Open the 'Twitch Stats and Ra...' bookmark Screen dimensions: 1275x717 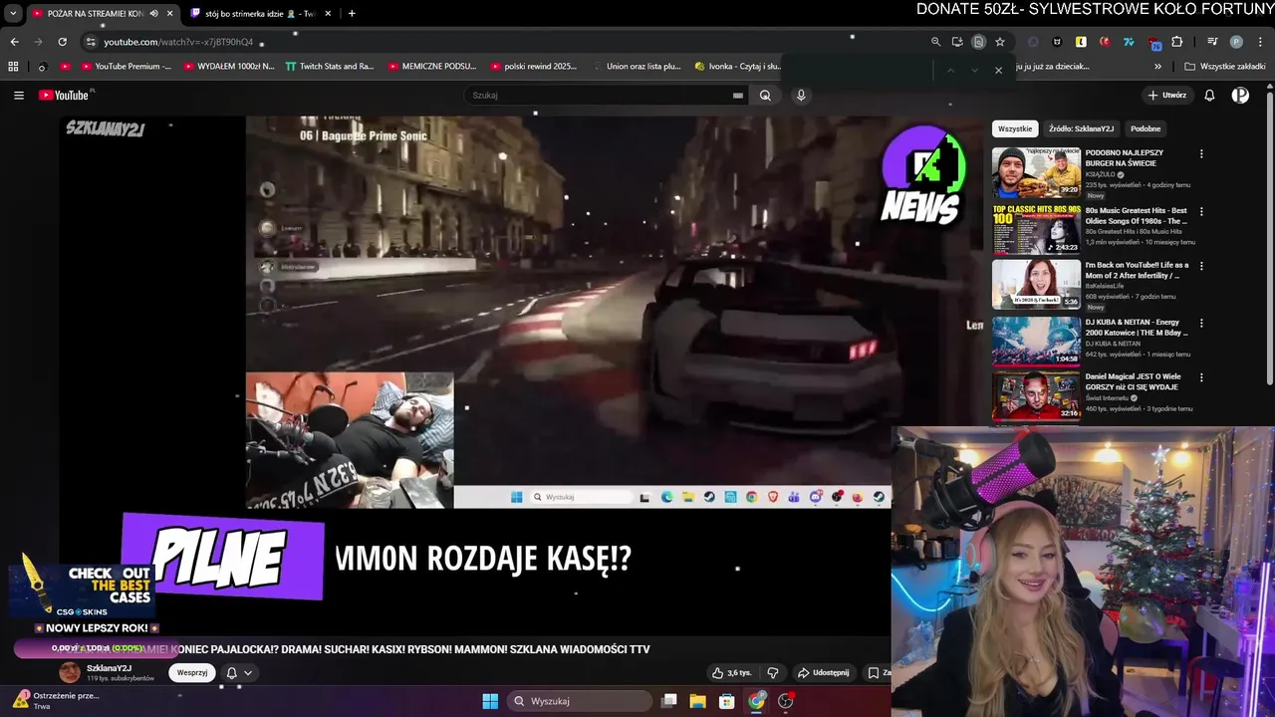click(x=329, y=67)
